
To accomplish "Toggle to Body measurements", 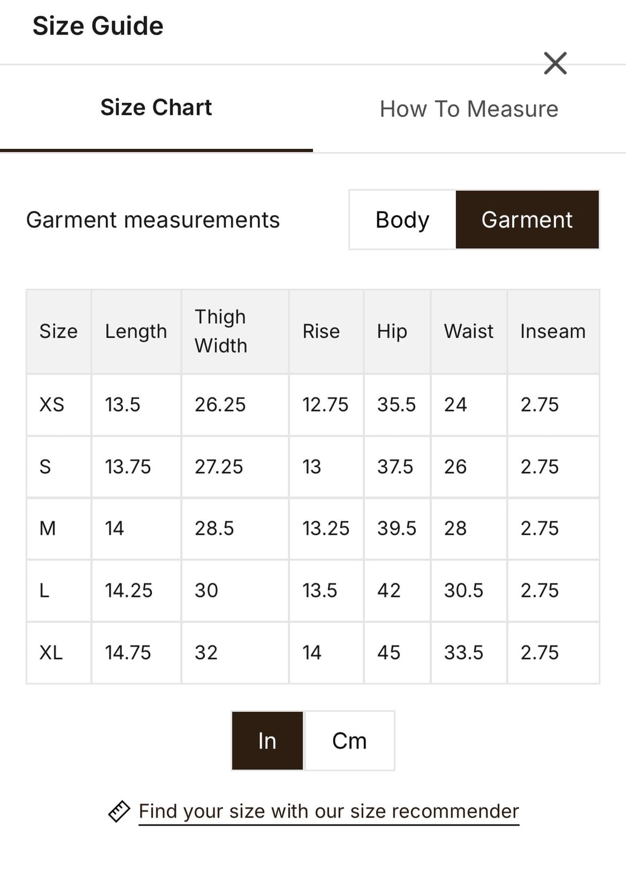I will [x=402, y=220].
